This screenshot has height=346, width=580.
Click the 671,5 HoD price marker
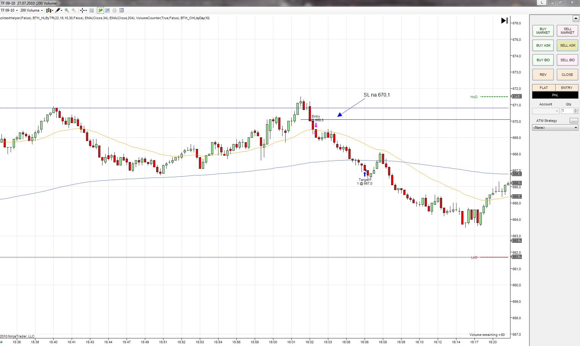517,96
